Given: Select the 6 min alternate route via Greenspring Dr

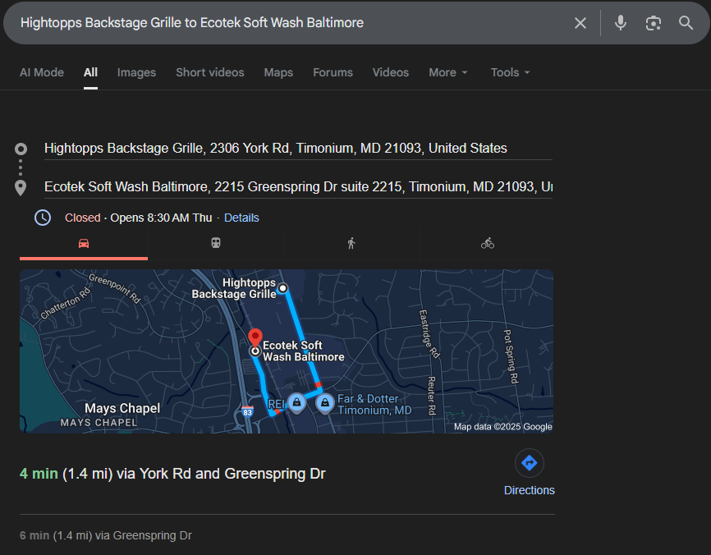Looking at the screenshot, I should point(106,535).
